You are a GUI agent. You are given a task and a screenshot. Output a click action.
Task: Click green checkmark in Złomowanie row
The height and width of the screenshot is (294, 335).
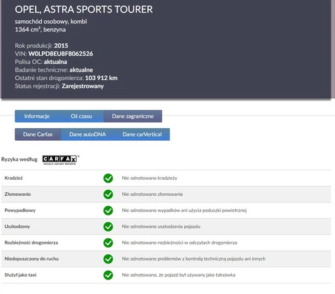point(108,194)
